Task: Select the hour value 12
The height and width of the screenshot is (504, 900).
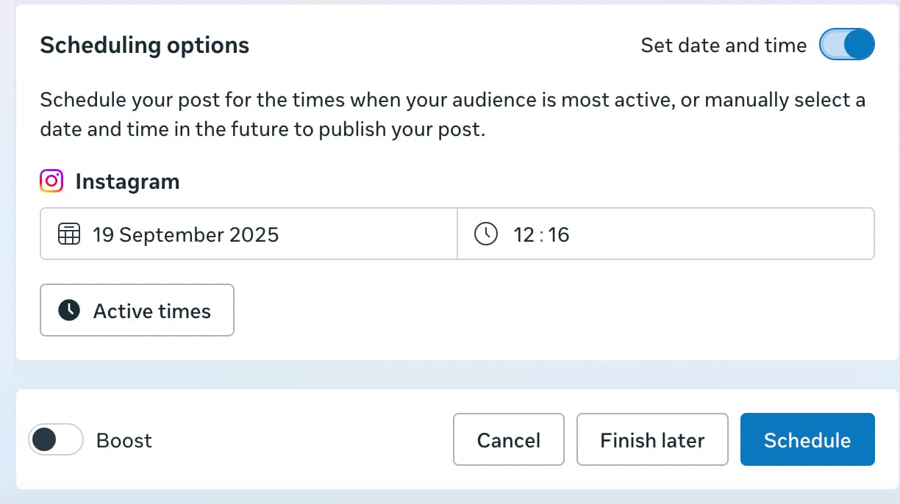Action: [524, 235]
